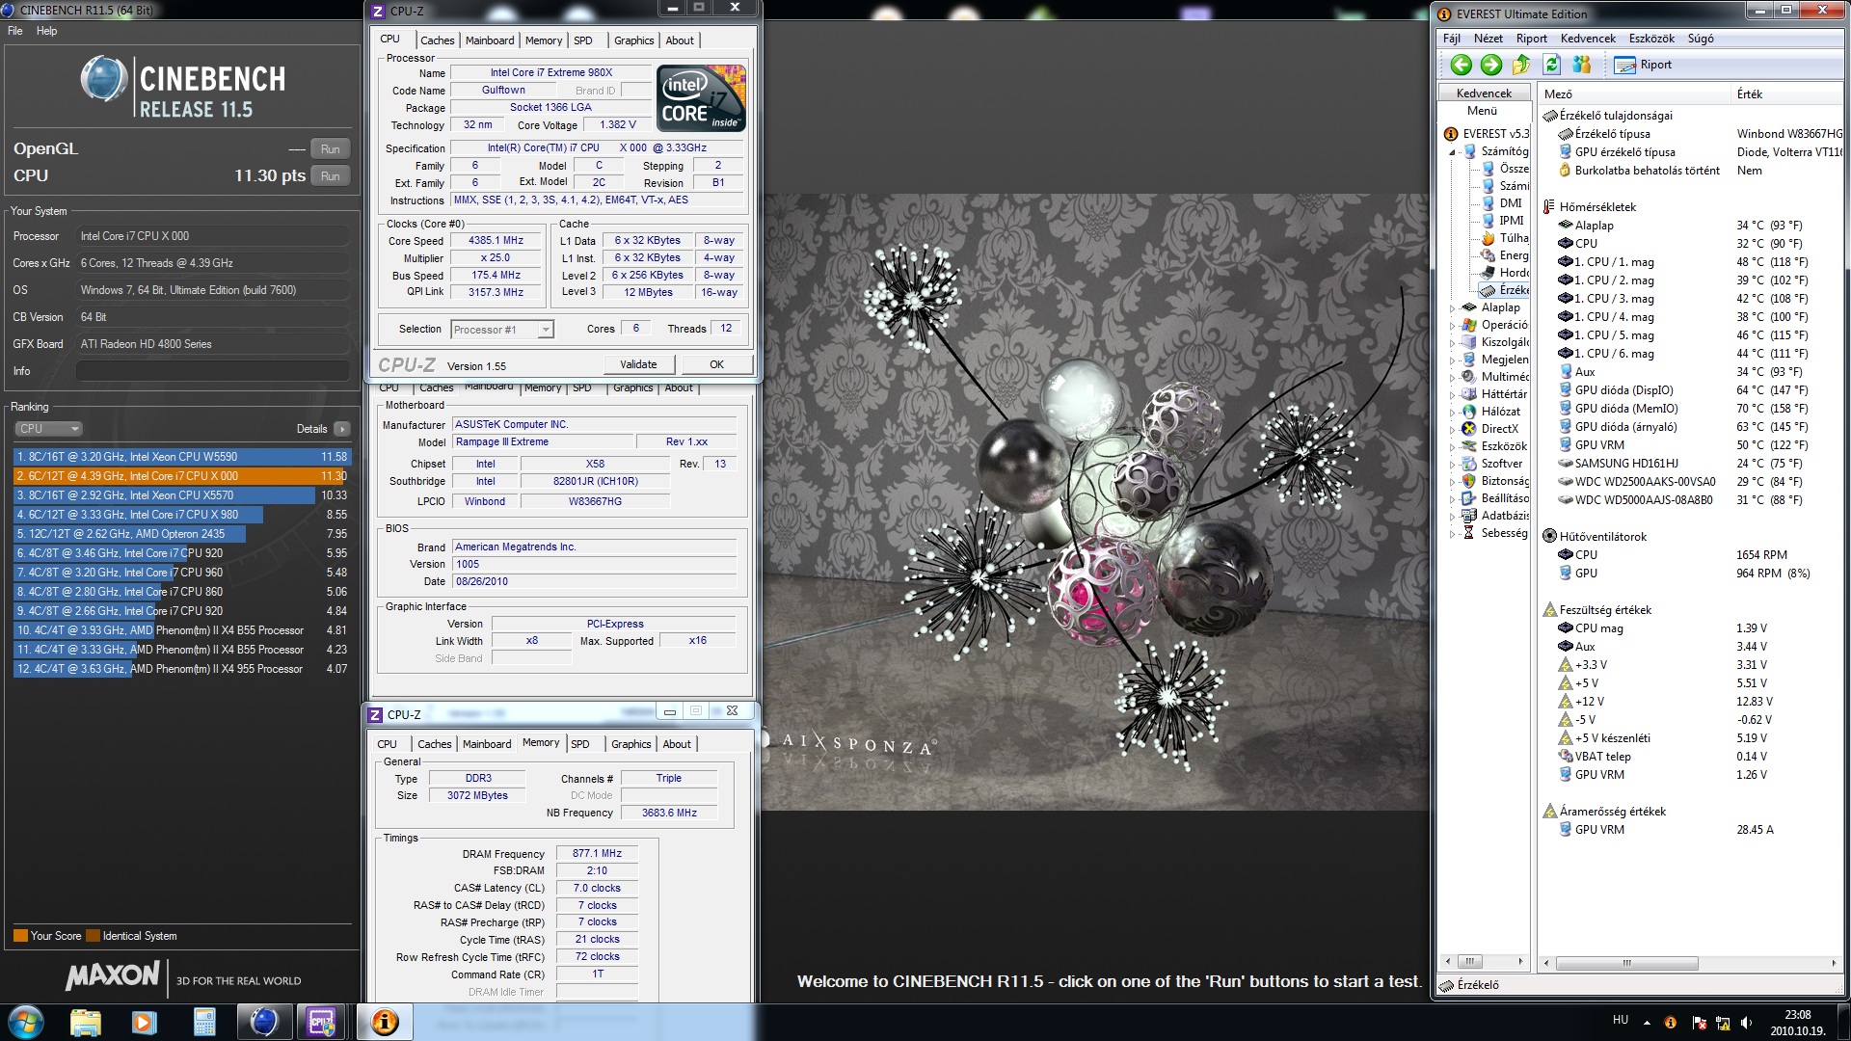Viewport: 1851px width, 1041px height.
Task: Click the OK button in CPU-Z
Action: (x=716, y=364)
